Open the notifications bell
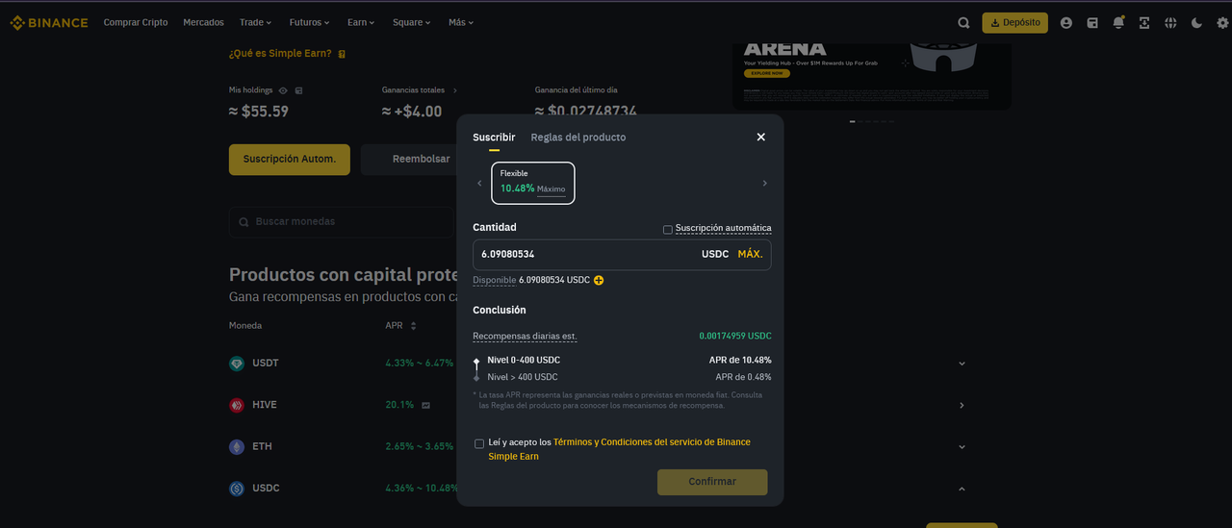1232x528 pixels. [x=1118, y=22]
